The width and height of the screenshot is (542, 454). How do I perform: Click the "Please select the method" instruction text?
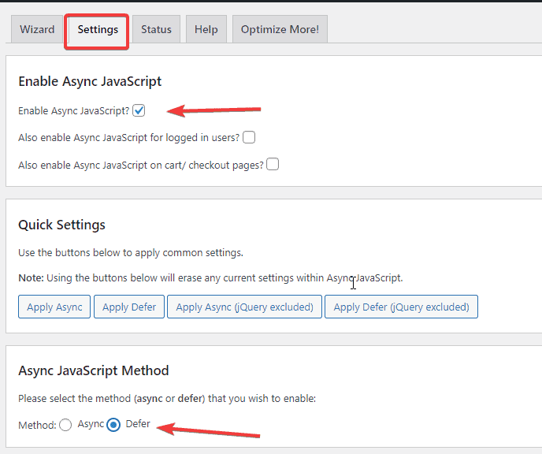coord(166,399)
